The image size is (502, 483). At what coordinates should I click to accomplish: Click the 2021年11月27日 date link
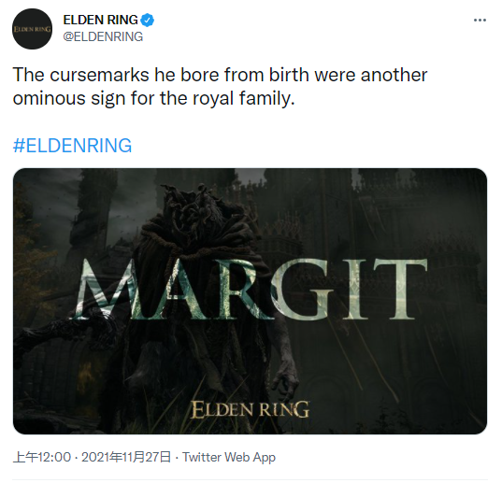click(x=126, y=457)
